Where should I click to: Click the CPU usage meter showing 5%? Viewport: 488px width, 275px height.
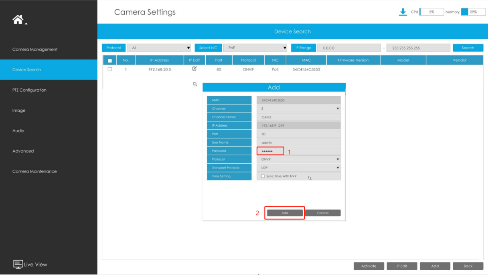pyautogui.click(x=431, y=12)
